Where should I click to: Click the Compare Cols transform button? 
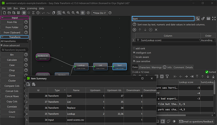pyautogui.click(x=12, y=86)
